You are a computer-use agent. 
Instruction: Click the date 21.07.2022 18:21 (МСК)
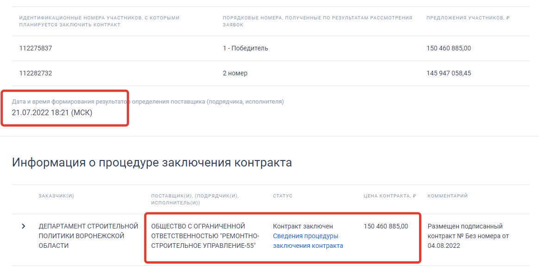click(x=52, y=112)
